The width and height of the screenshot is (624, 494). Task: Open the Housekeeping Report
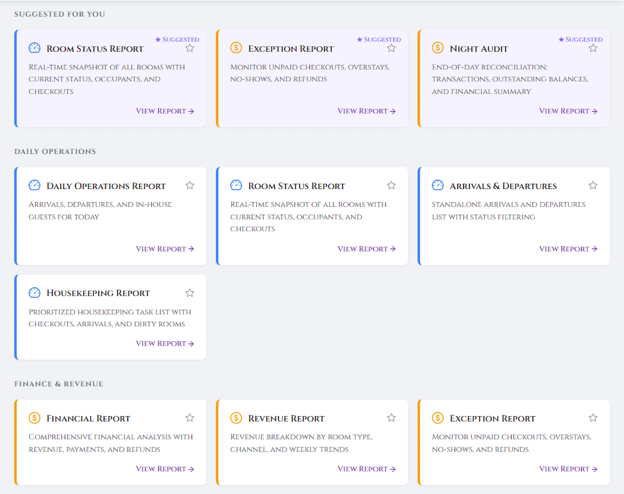coord(165,343)
